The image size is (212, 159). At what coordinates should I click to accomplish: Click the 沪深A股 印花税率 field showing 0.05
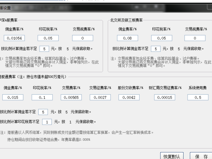click(48, 38)
